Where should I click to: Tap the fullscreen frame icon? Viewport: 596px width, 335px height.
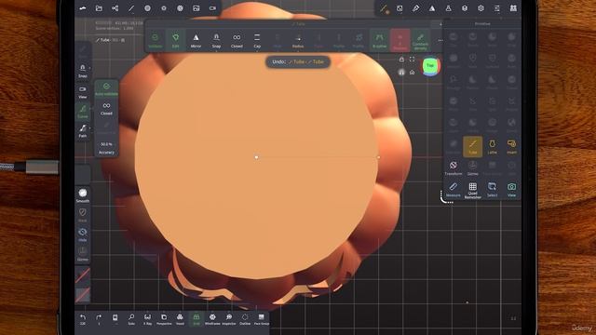pos(412,60)
